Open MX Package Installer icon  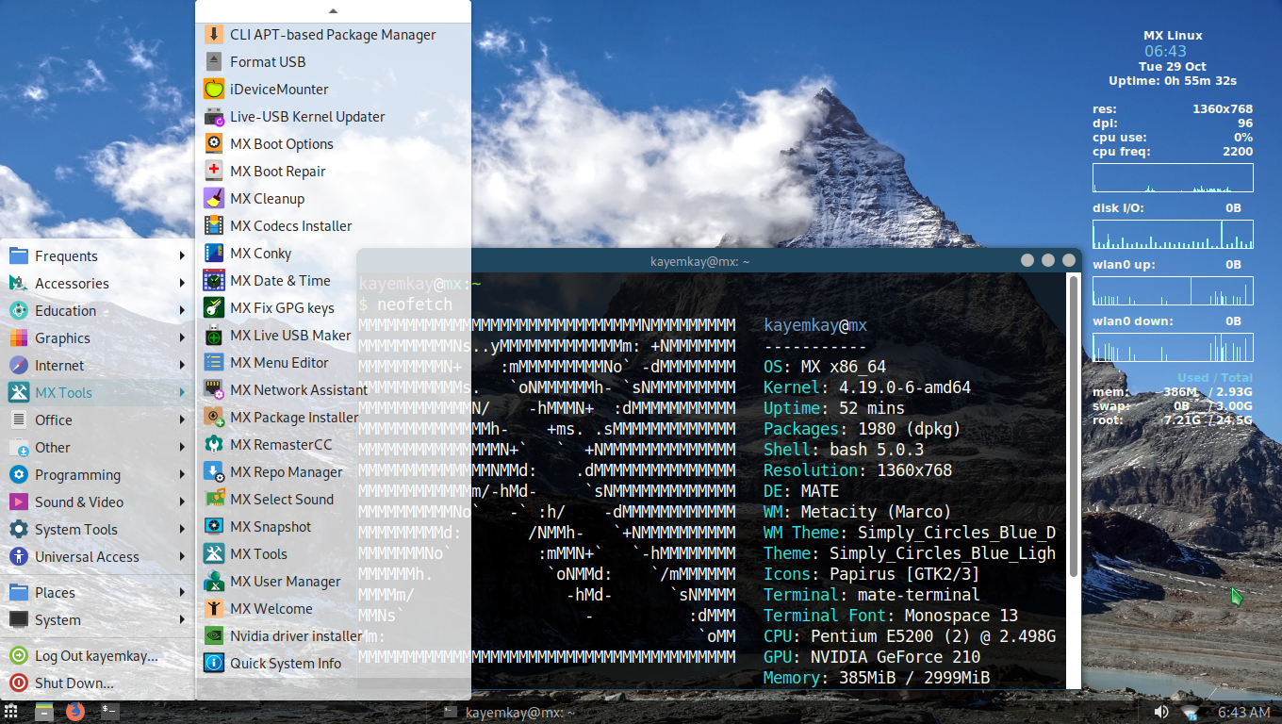(214, 418)
